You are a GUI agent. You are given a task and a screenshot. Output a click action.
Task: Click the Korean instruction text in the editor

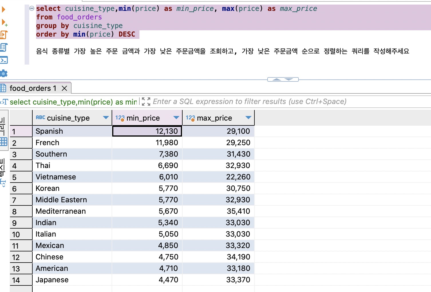pos(223,51)
